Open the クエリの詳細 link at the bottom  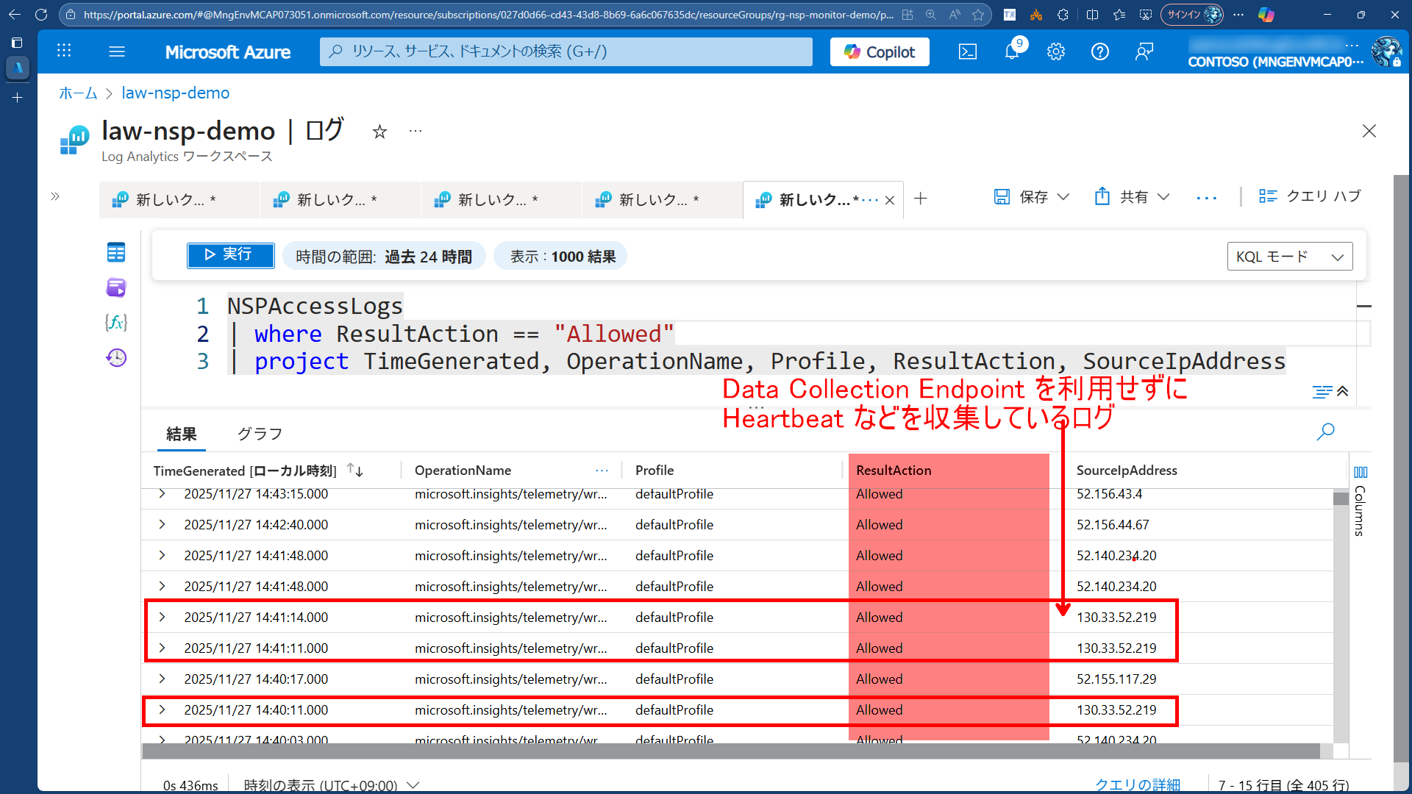[x=1137, y=784]
